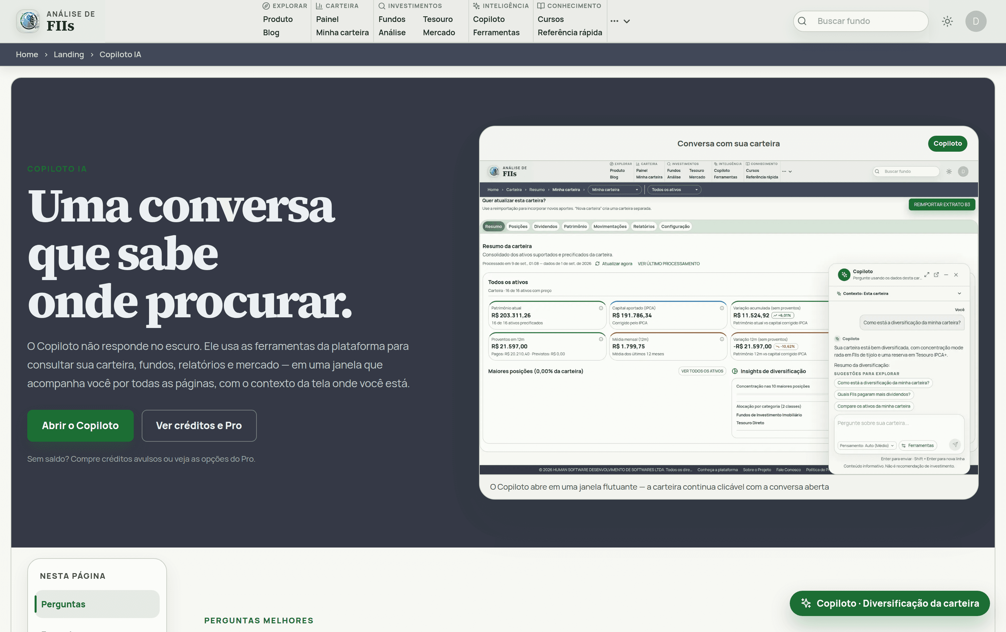
Task: Toggle the light/dark theme sun icon
Action: [x=947, y=21]
